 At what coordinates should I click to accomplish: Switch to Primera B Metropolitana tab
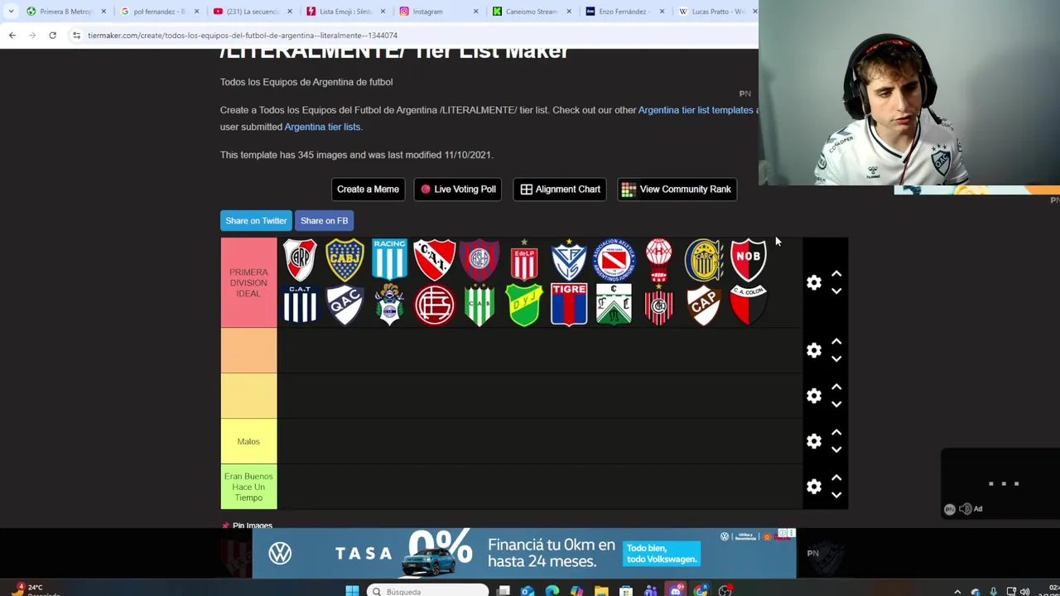[x=65, y=12]
